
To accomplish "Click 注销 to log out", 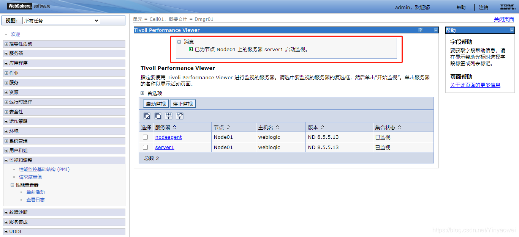I will pyautogui.click(x=484, y=8).
